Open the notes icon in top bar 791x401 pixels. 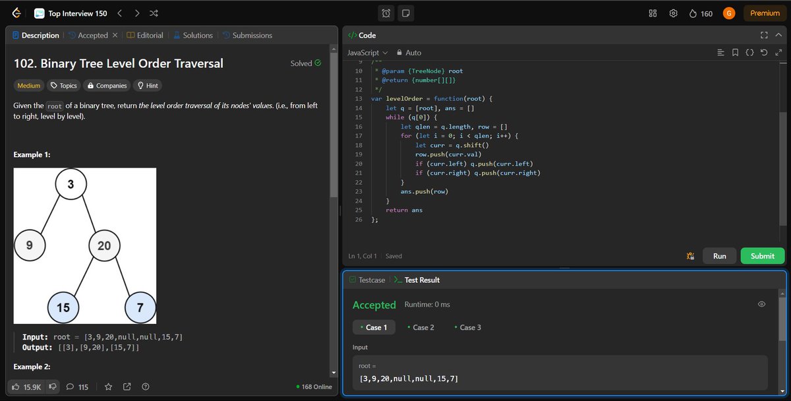[405, 13]
